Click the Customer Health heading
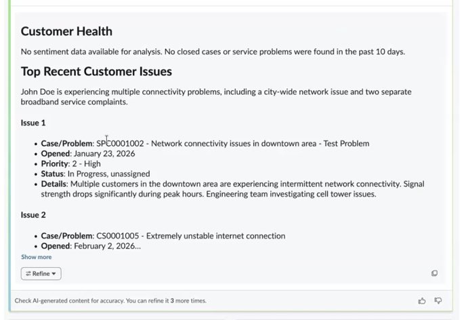 [x=66, y=31]
